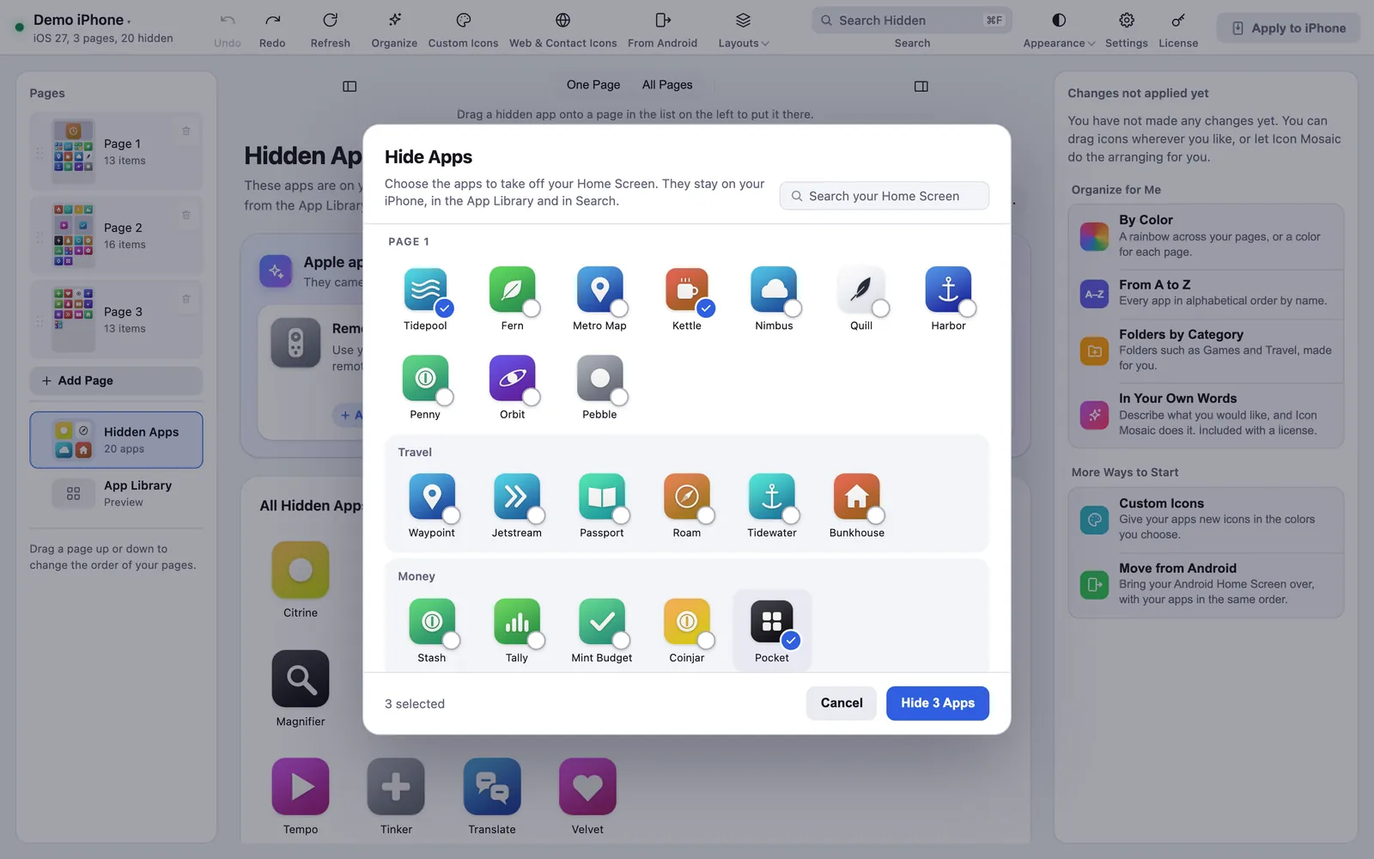This screenshot has width=1374, height=859.
Task: Select the Passport app icon in Travel
Action: 602,497
